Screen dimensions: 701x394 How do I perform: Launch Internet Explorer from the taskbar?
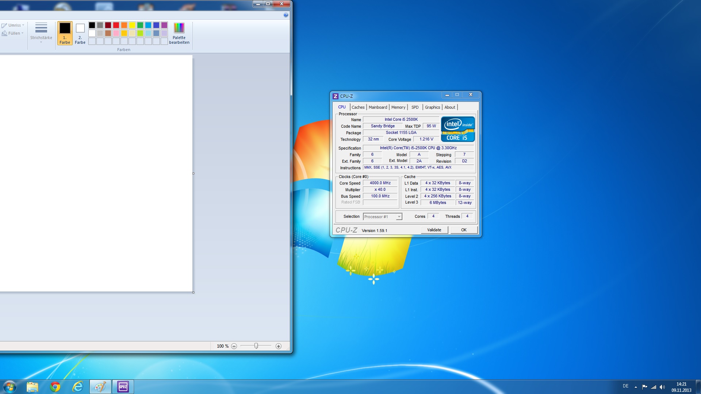[78, 387]
